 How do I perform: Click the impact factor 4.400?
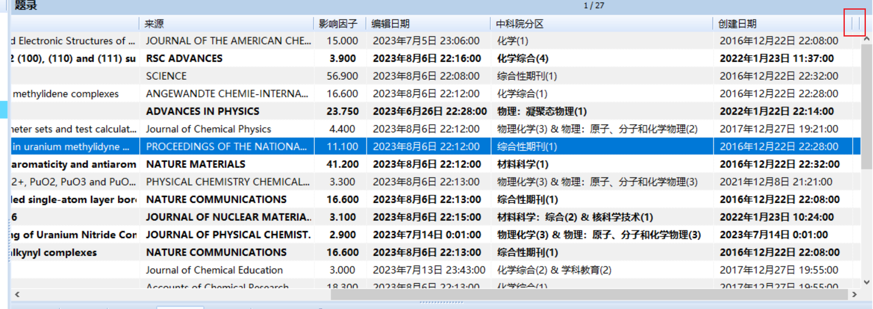point(342,129)
